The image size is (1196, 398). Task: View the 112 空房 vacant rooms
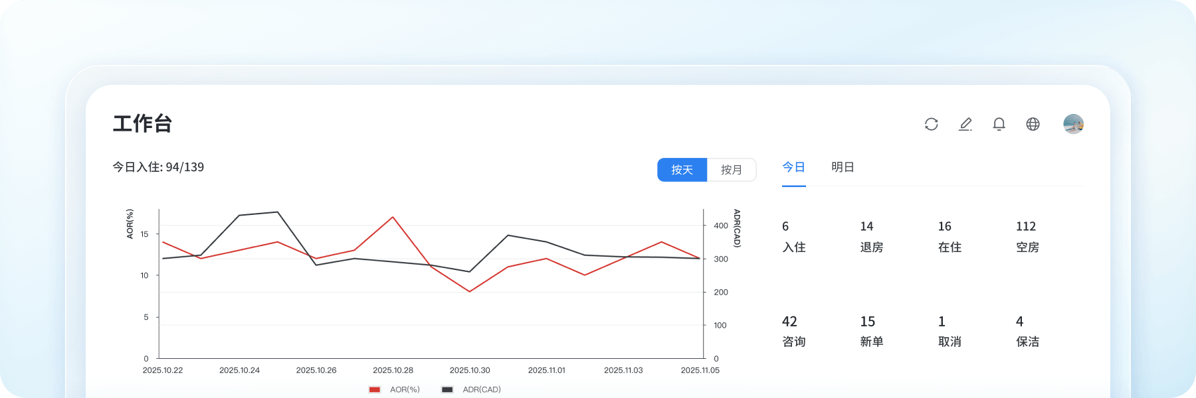1027,237
